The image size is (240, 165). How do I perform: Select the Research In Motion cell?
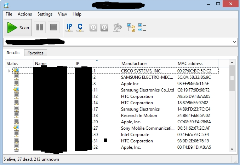click(x=139, y=116)
